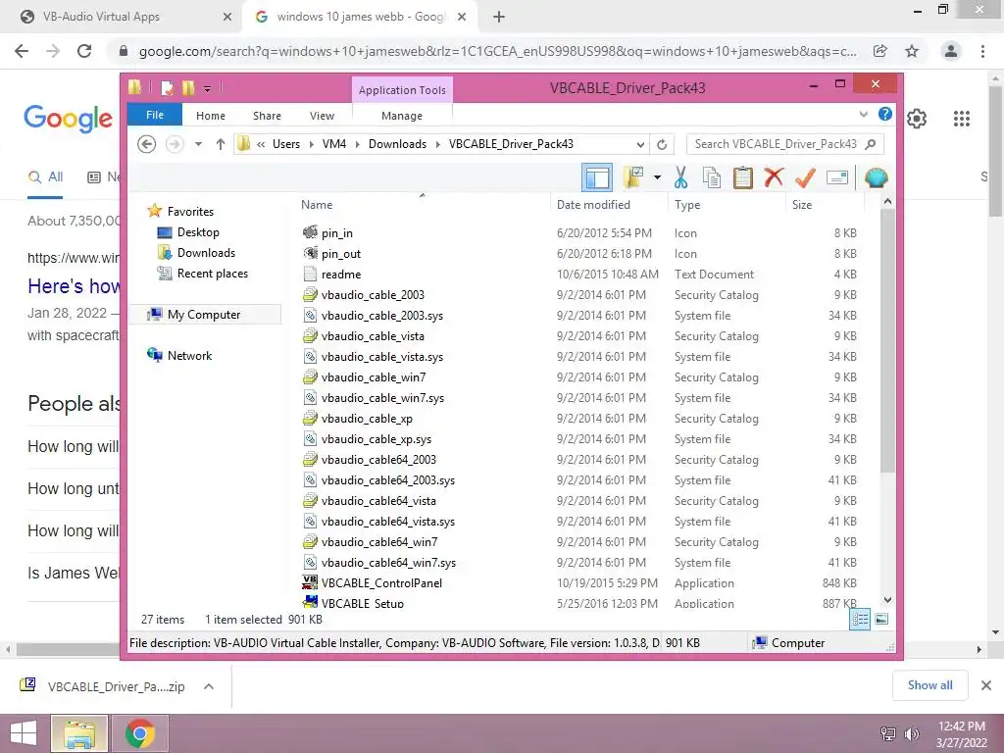Click VM4 in the address breadcrumb

pyautogui.click(x=333, y=144)
